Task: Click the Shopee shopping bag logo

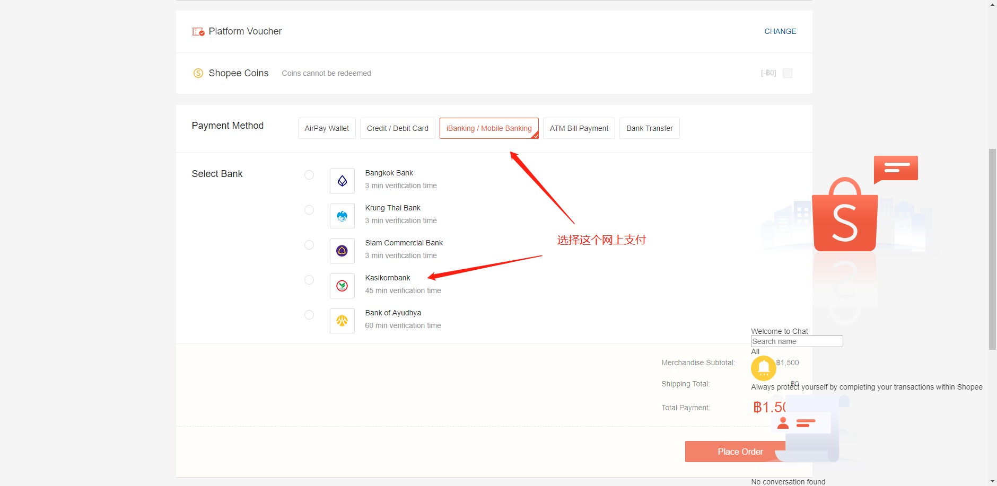Action: click(845, 215)
